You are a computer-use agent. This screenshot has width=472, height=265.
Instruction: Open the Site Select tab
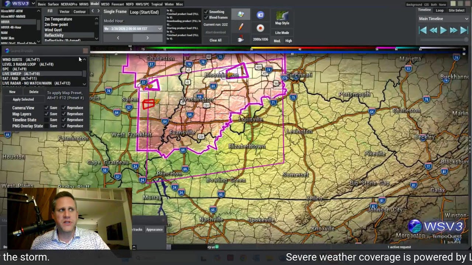457,10
